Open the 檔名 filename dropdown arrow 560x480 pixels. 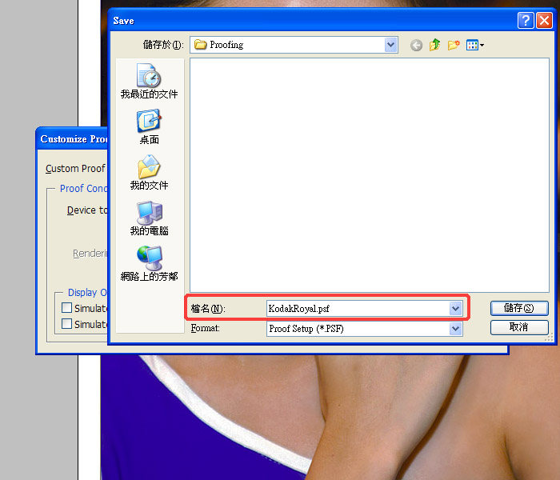coord(455,308)
